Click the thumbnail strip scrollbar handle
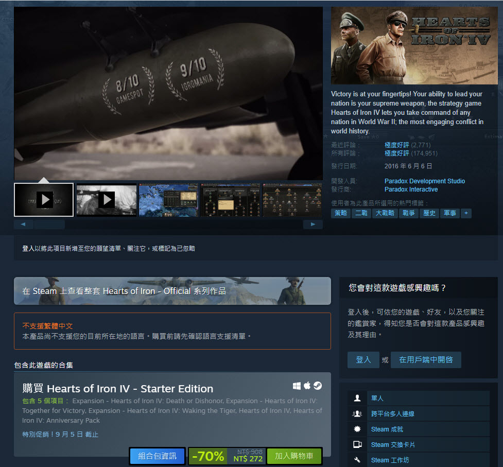The image size is (503, 467). coord(49,224)
